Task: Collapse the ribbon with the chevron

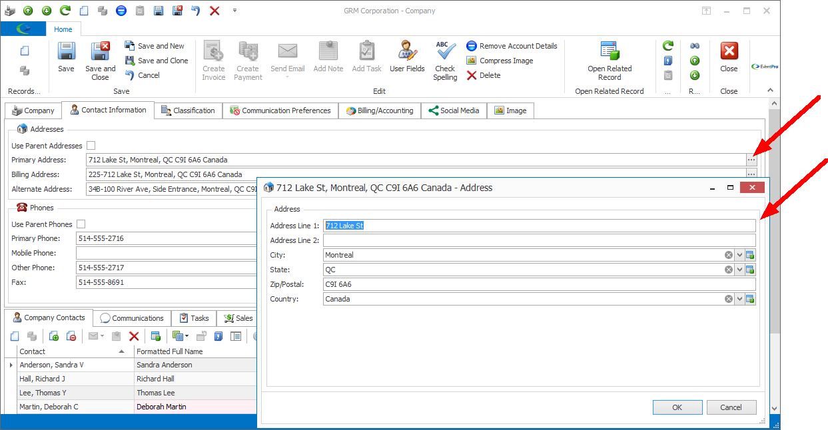Action: point(770,91)
